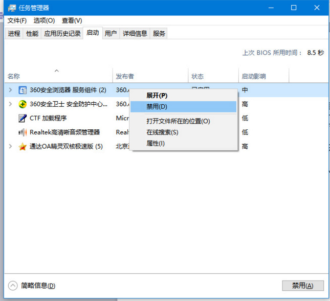Viewport: 330px width, 301px height.
Task: Switch to the 进程 tab
Action: [x=14, y=33]
